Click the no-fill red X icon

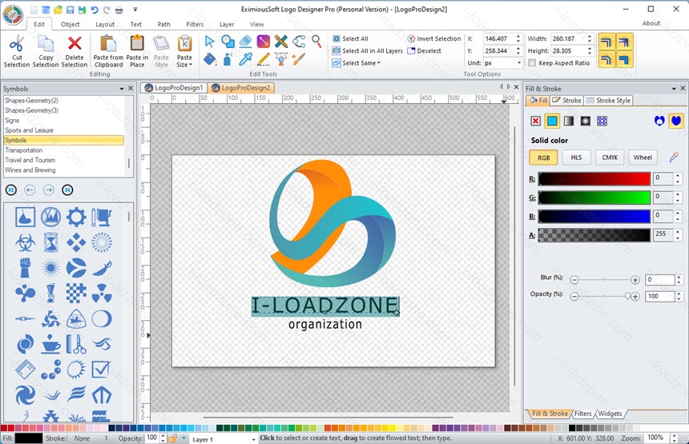[x=535, y=121]
